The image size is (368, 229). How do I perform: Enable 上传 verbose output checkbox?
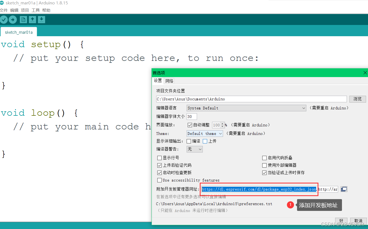[205, 141]
